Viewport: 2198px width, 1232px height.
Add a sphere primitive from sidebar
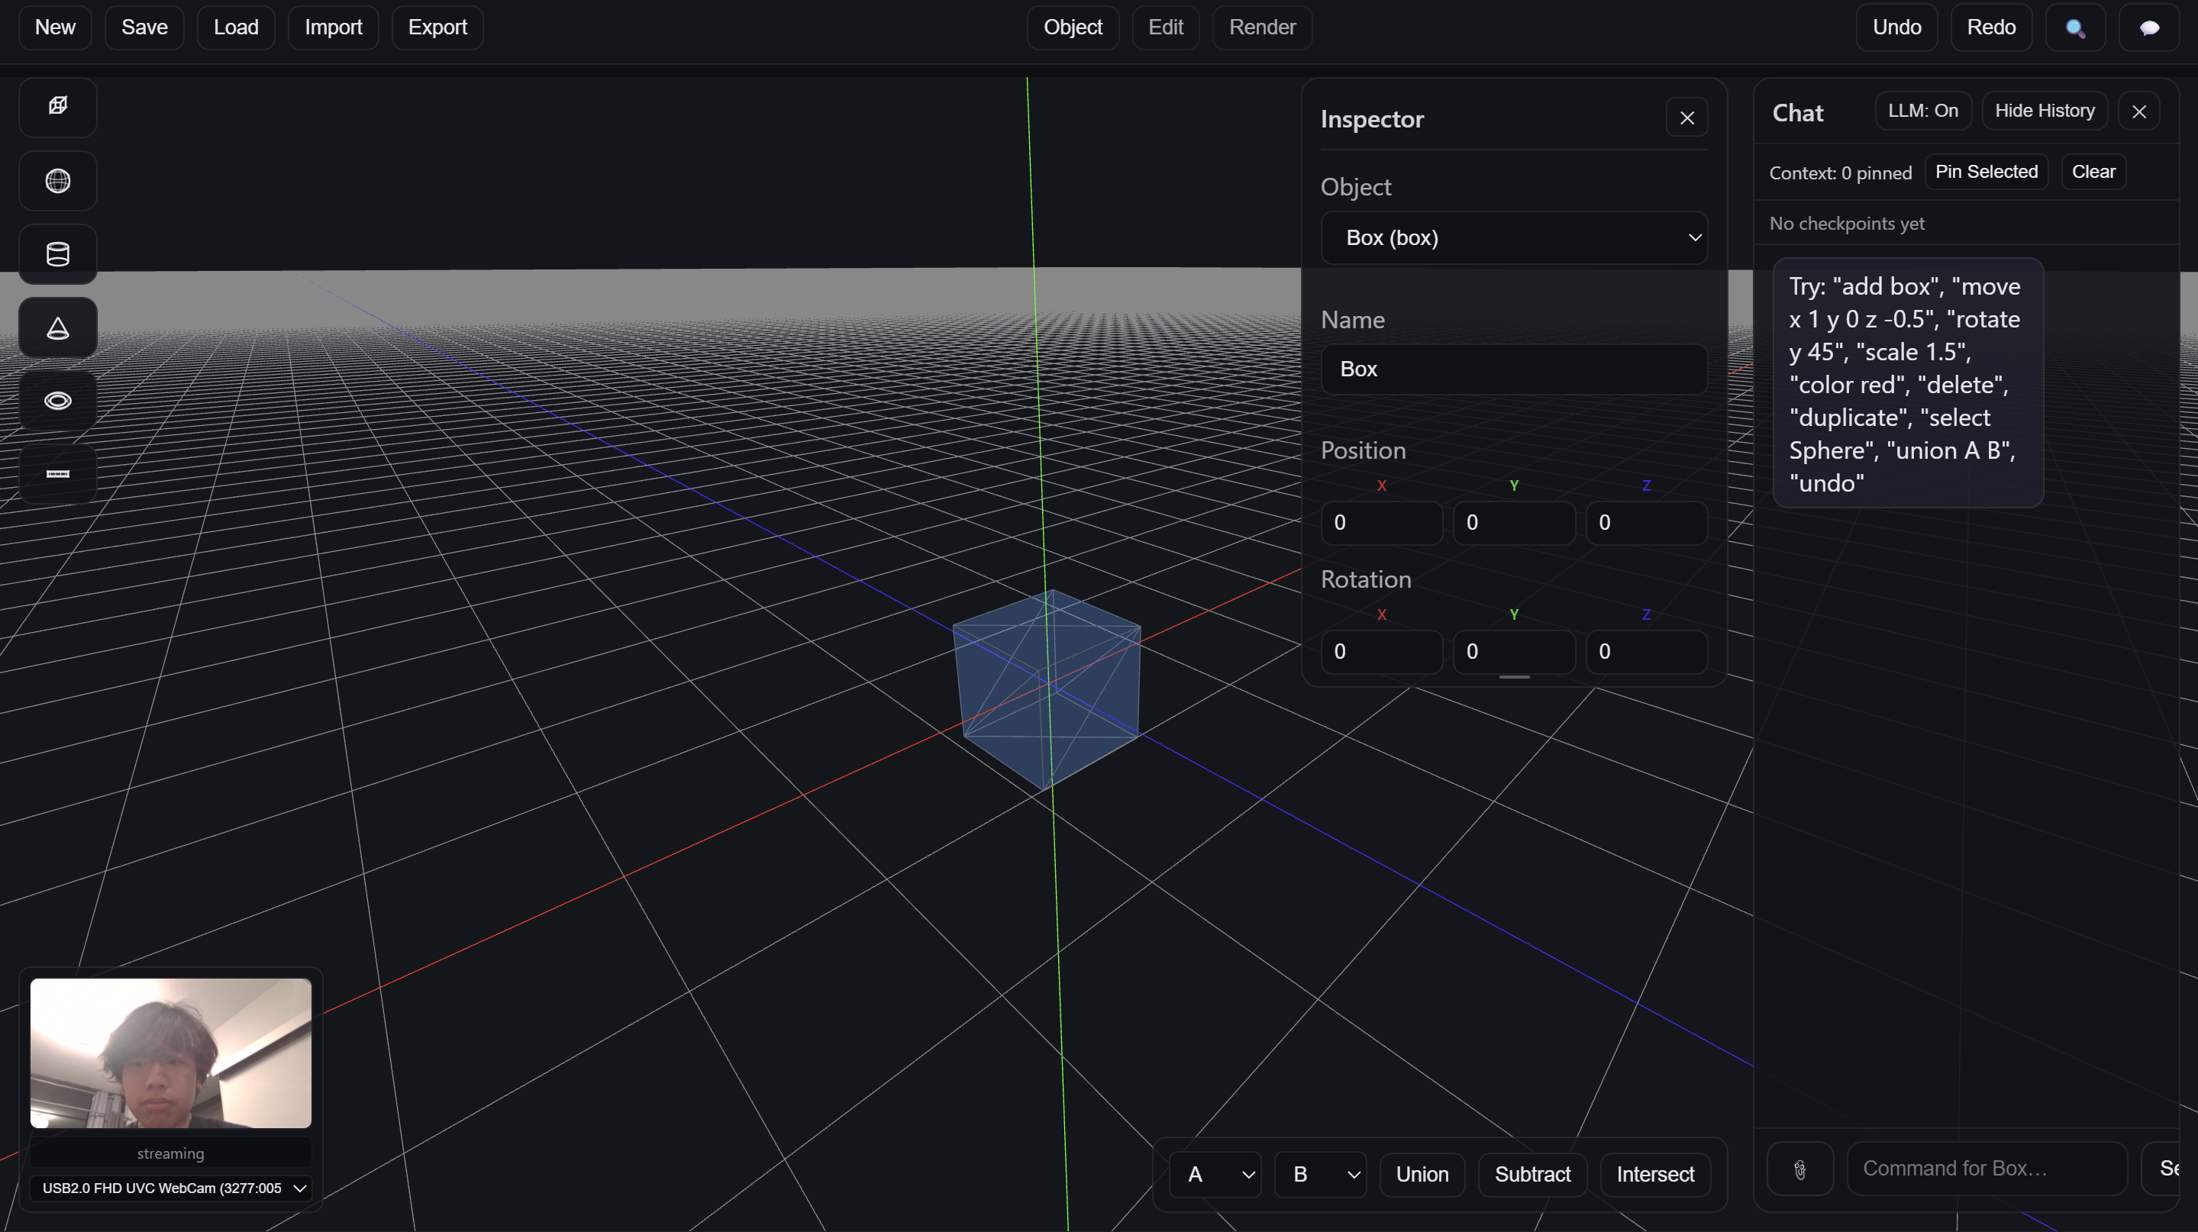click(58, 180)
